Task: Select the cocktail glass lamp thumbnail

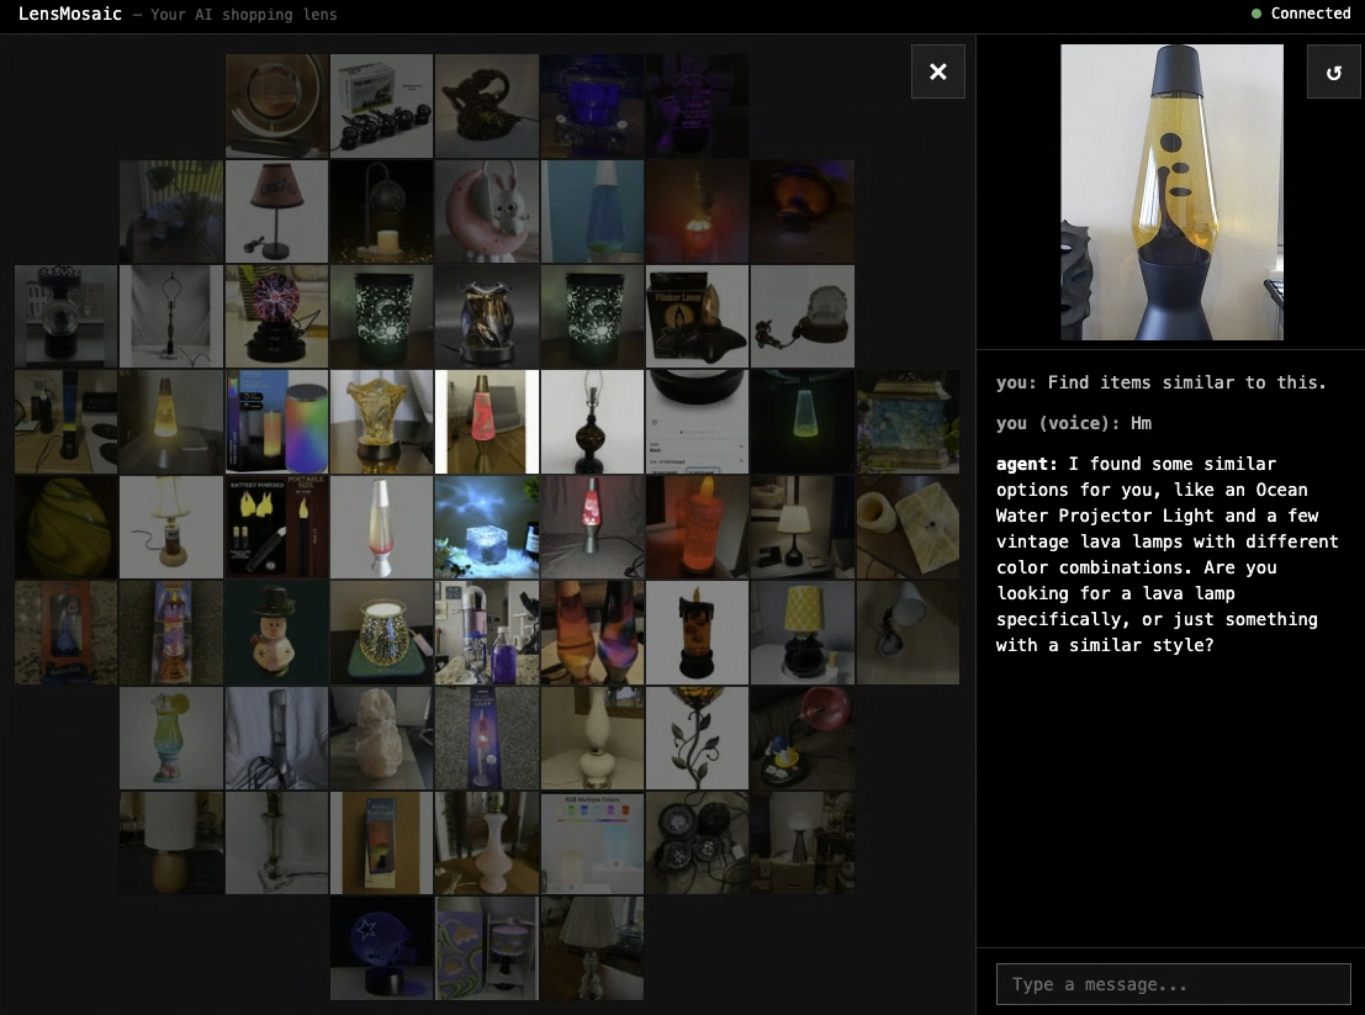Action: [171, 737]
